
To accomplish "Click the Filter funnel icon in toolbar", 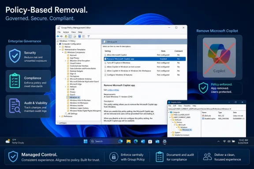I will pos(89,36).
